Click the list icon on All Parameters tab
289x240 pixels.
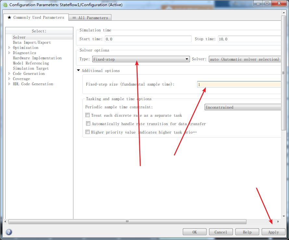coord(74,18)
